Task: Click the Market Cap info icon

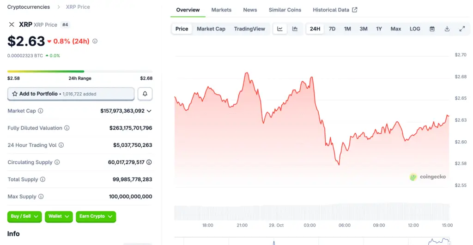Action: click(41, 111)
